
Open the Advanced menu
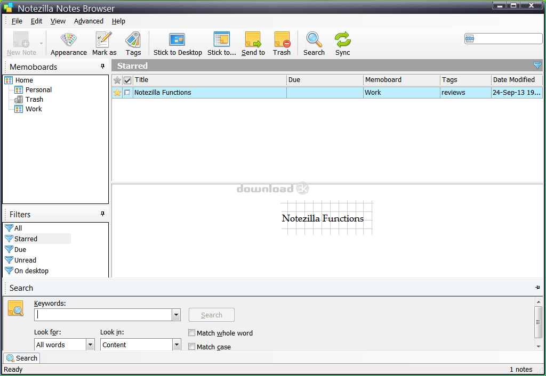89,21
